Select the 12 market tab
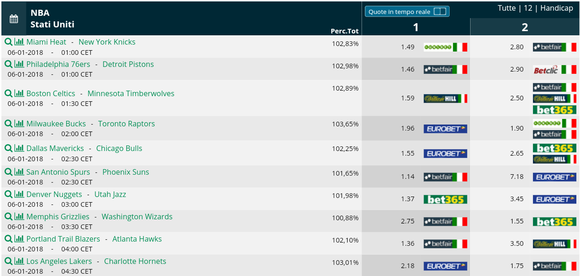The width and height of the screenshot is (581, 276). coord(528,8)
